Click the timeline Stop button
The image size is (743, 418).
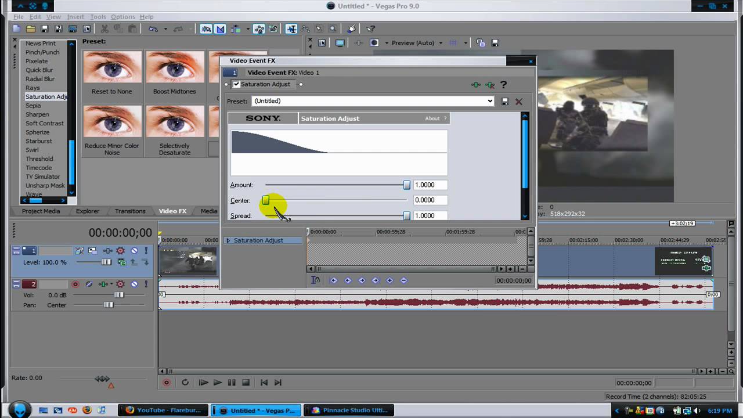click(x=246, y=383)
